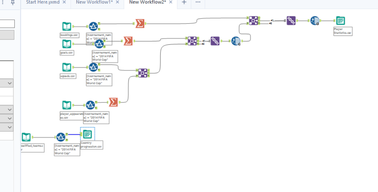Select the Join tool fed by the squads filter
Viewport: 378px width, 192px height.
pos(143,73)
